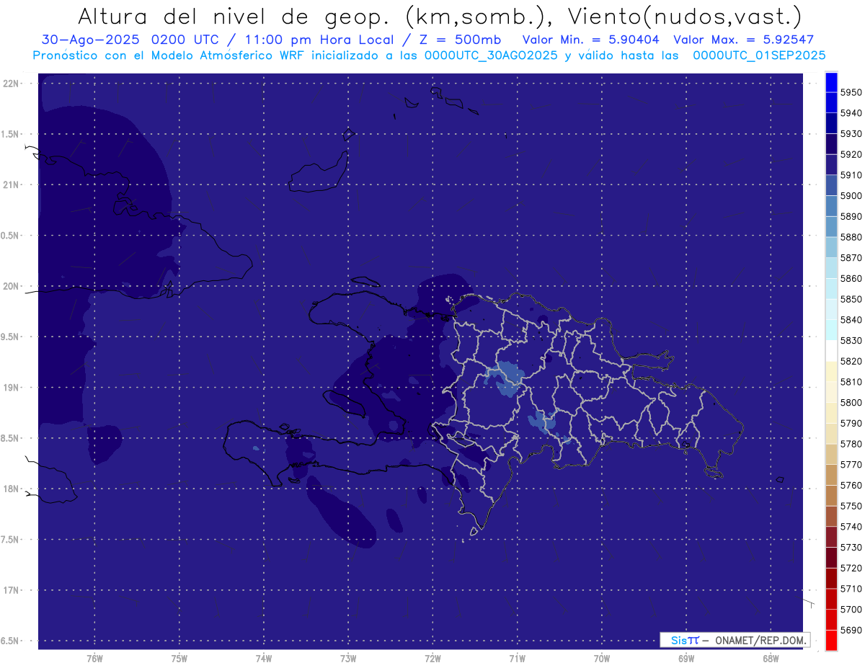This screenshot has width=865, height=668.
Task: Click the brown swatch between 5760 and 5750
Action: (x=831, y=496)
